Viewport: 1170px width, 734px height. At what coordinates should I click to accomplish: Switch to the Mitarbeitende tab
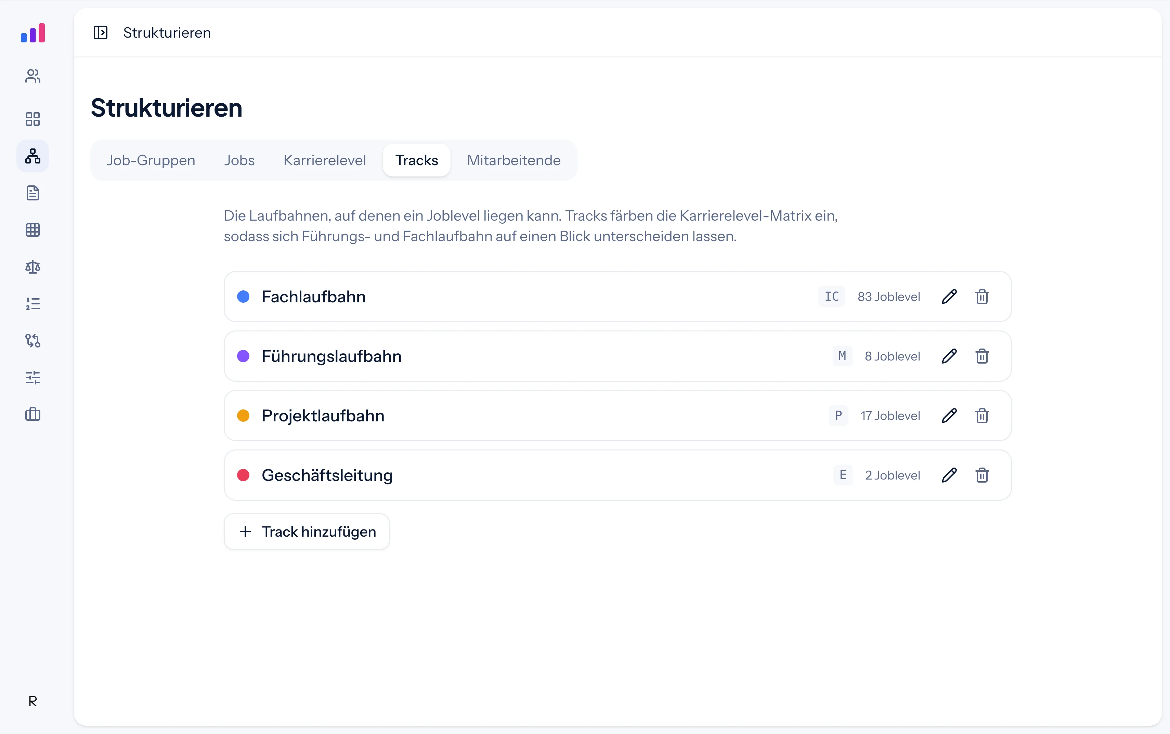pos(513,160)
